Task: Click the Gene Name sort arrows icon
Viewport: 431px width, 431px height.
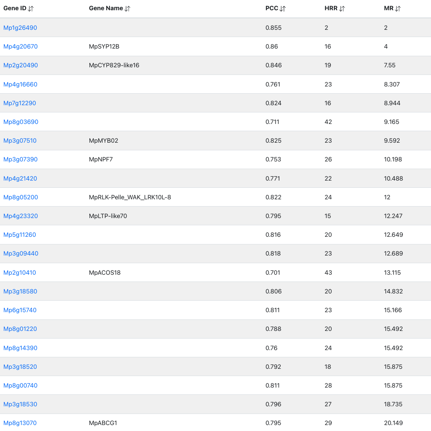Action: pyautogui.click(x=128, y=9)
